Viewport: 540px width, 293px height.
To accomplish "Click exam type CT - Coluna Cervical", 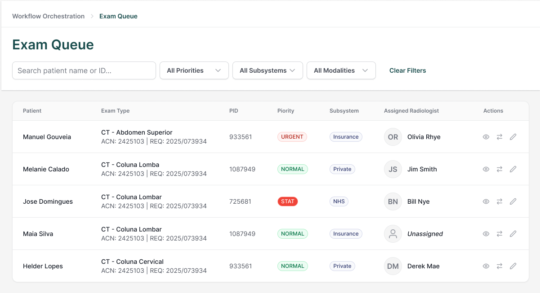I will (132, 262).
